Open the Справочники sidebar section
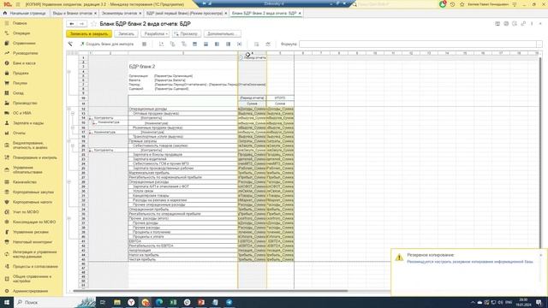The width and height of the screenshot is (548, 308). pyautogui.click(x=24, y=44)
